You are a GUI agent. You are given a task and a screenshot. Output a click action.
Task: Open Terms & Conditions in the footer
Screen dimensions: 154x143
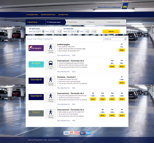click(54, 140)
